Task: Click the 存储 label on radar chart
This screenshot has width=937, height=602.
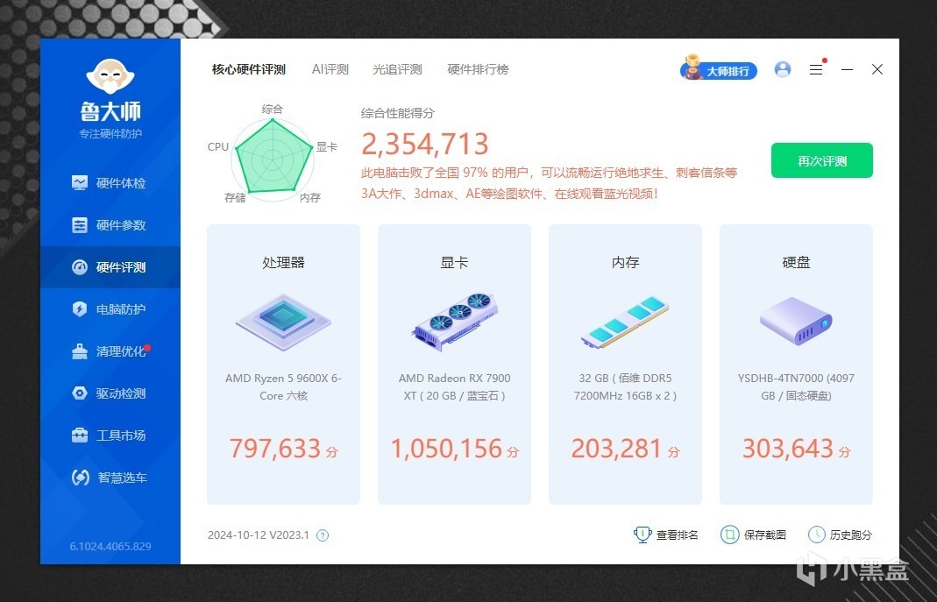Action: [x=235, y=198]
